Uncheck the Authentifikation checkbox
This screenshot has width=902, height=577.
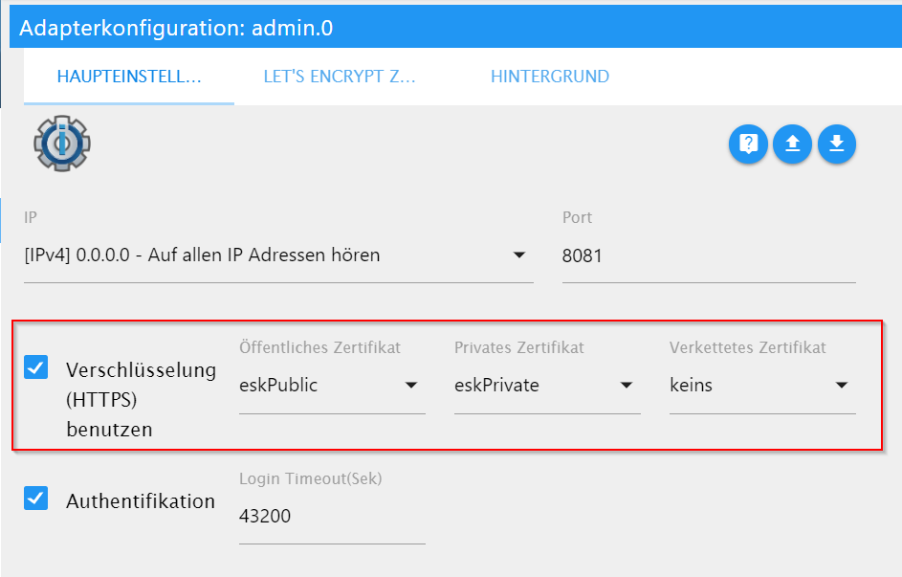(x=36, y=499)
